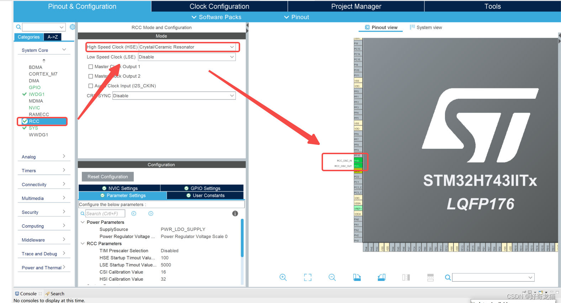Switch to Project Manager tab
Image resolution: width=561 pixels, height=303 pixels.
[x=356, y=6]
